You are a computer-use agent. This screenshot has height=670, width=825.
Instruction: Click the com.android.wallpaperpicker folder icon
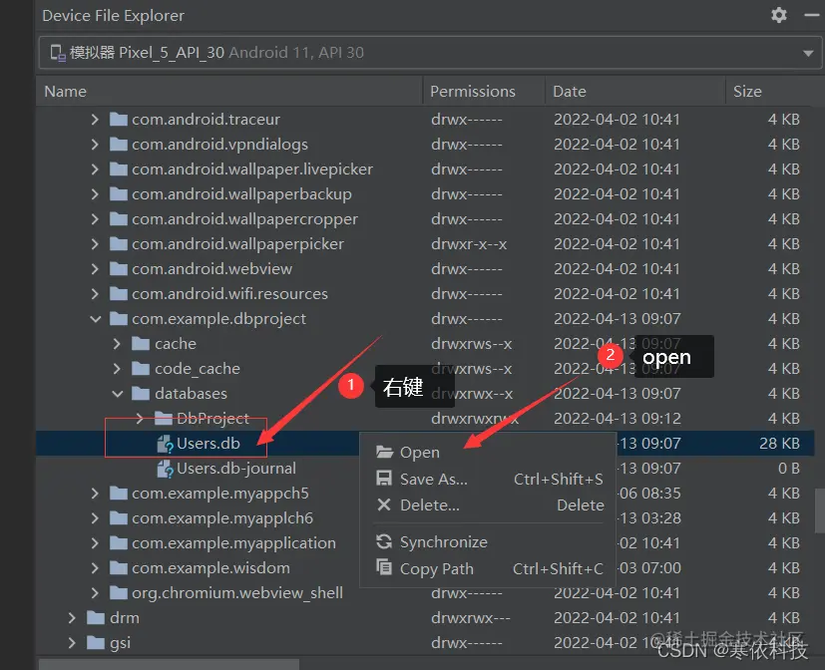[119, 244]
